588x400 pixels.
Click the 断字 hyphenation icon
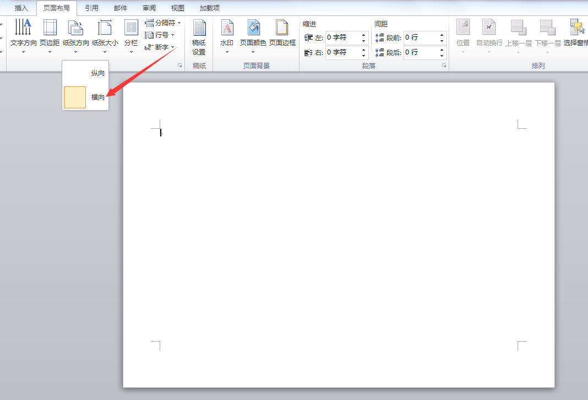pyautogui.click(x=149, y=47)
